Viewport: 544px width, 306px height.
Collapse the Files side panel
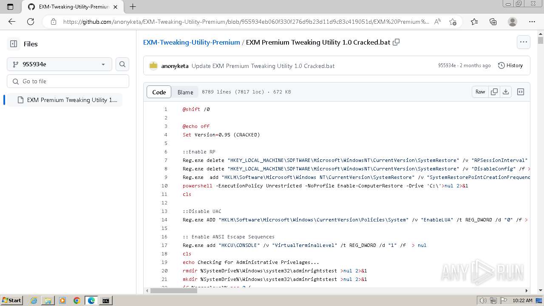(14, 44)
